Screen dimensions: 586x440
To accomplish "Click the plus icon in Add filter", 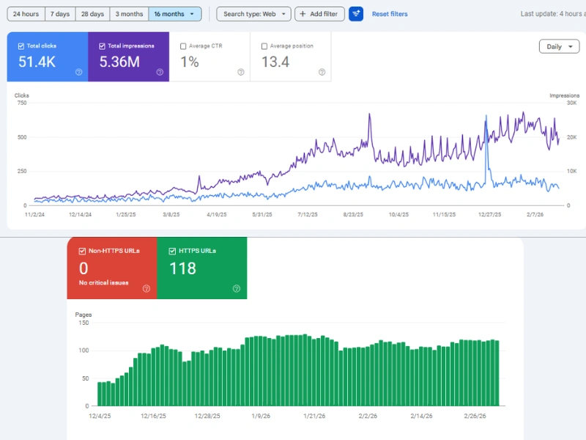I will (303, 14).
